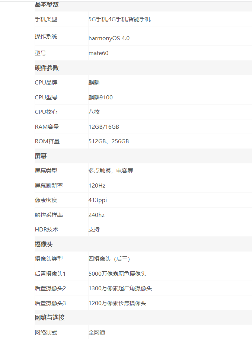Select the value 5G手机,4G手机,智能手机

click(119, 19)
